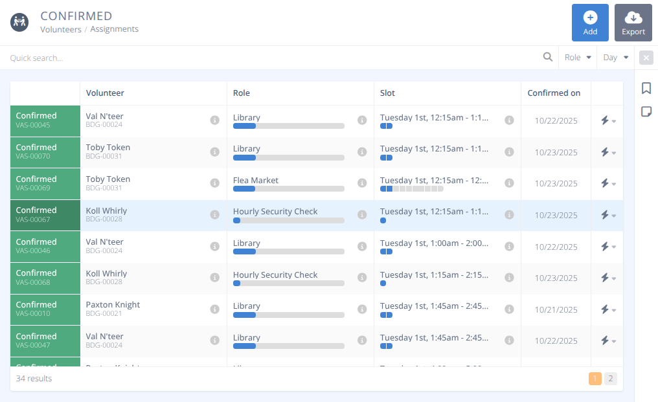Click the Add button with plus icon
The image size is (658, 402).
coord(590,23)
